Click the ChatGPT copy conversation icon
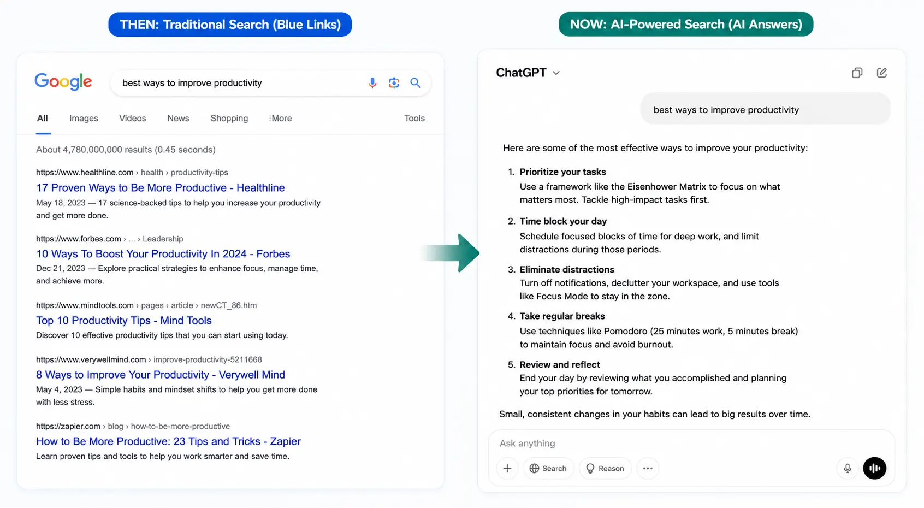Image resolution: width=924 pixels, height=508 pixels. coord(857,73)
